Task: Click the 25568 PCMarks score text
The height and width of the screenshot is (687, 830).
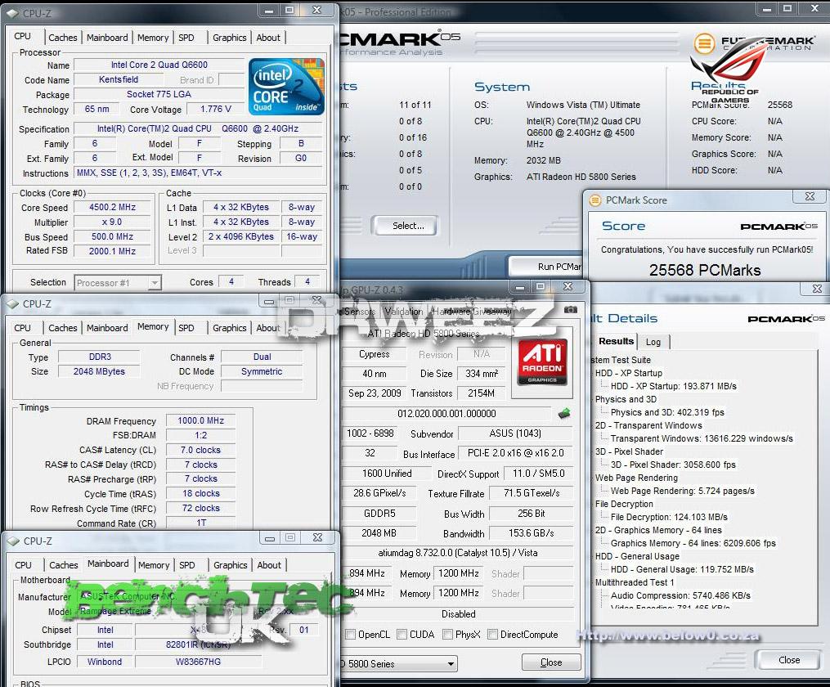Action: point(705,270)
